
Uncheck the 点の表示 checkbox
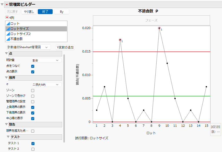click(x=33, y=72)
